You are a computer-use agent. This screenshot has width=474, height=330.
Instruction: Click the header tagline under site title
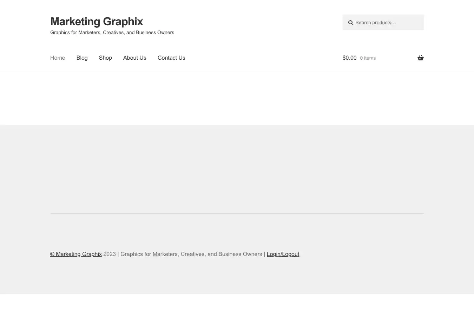click(x=112, y=33)
